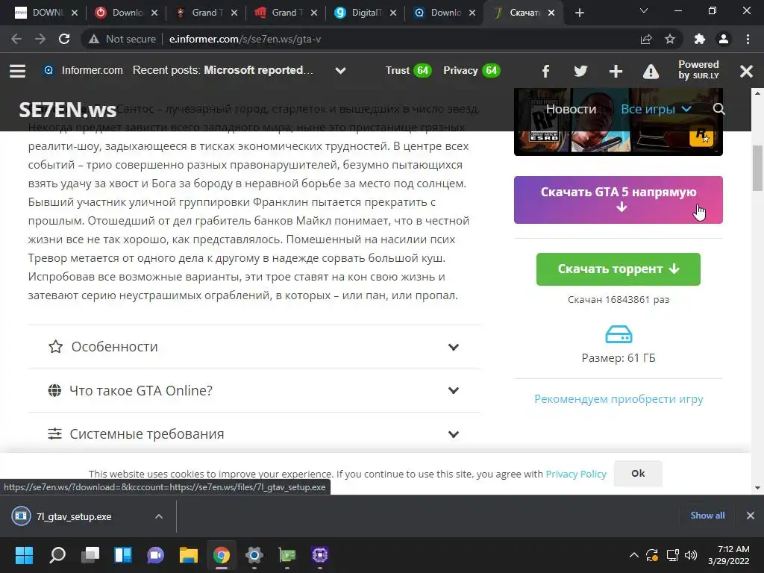Expand the Все игры dropdown

coord(656,109)
